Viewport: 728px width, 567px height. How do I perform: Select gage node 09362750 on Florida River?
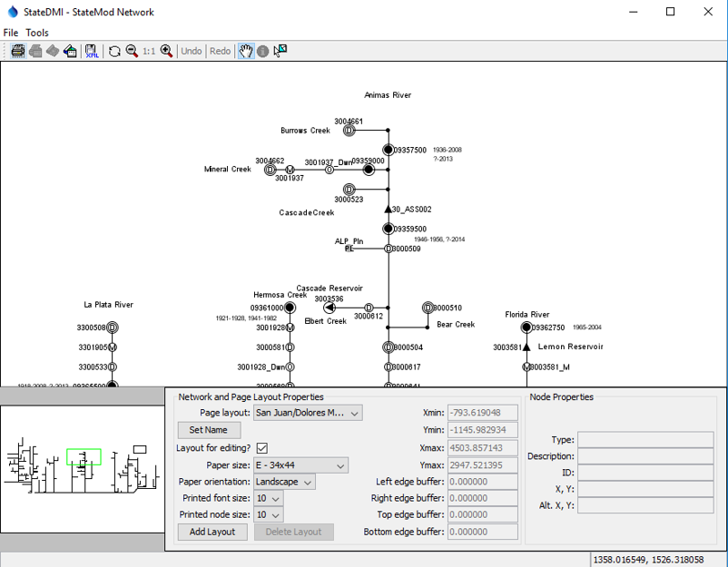pyautogui.click(x=526, y=327)
